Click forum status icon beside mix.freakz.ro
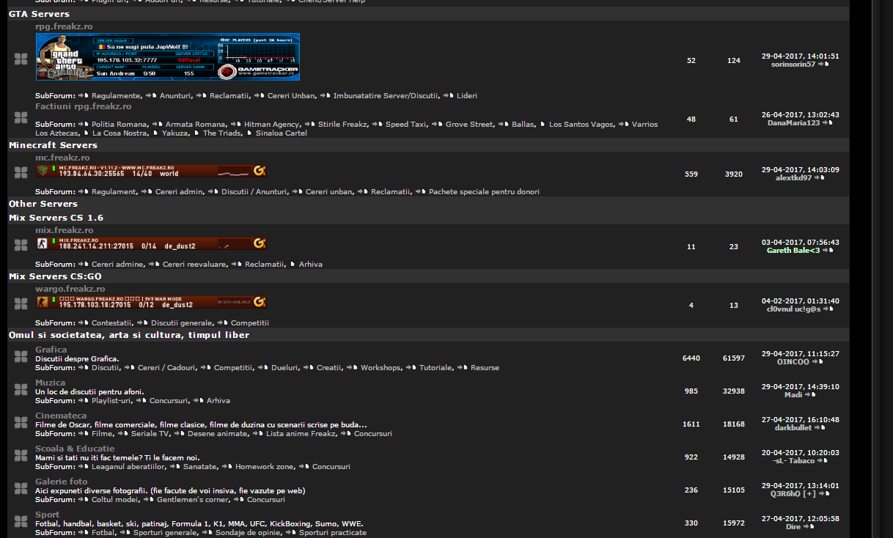The image size is (893, 538). (x=21, y=245)
